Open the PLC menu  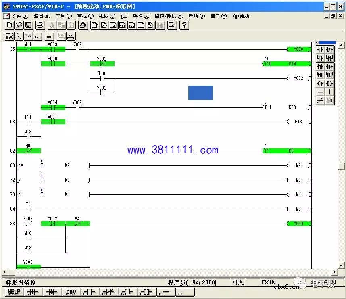coord(124,16)
